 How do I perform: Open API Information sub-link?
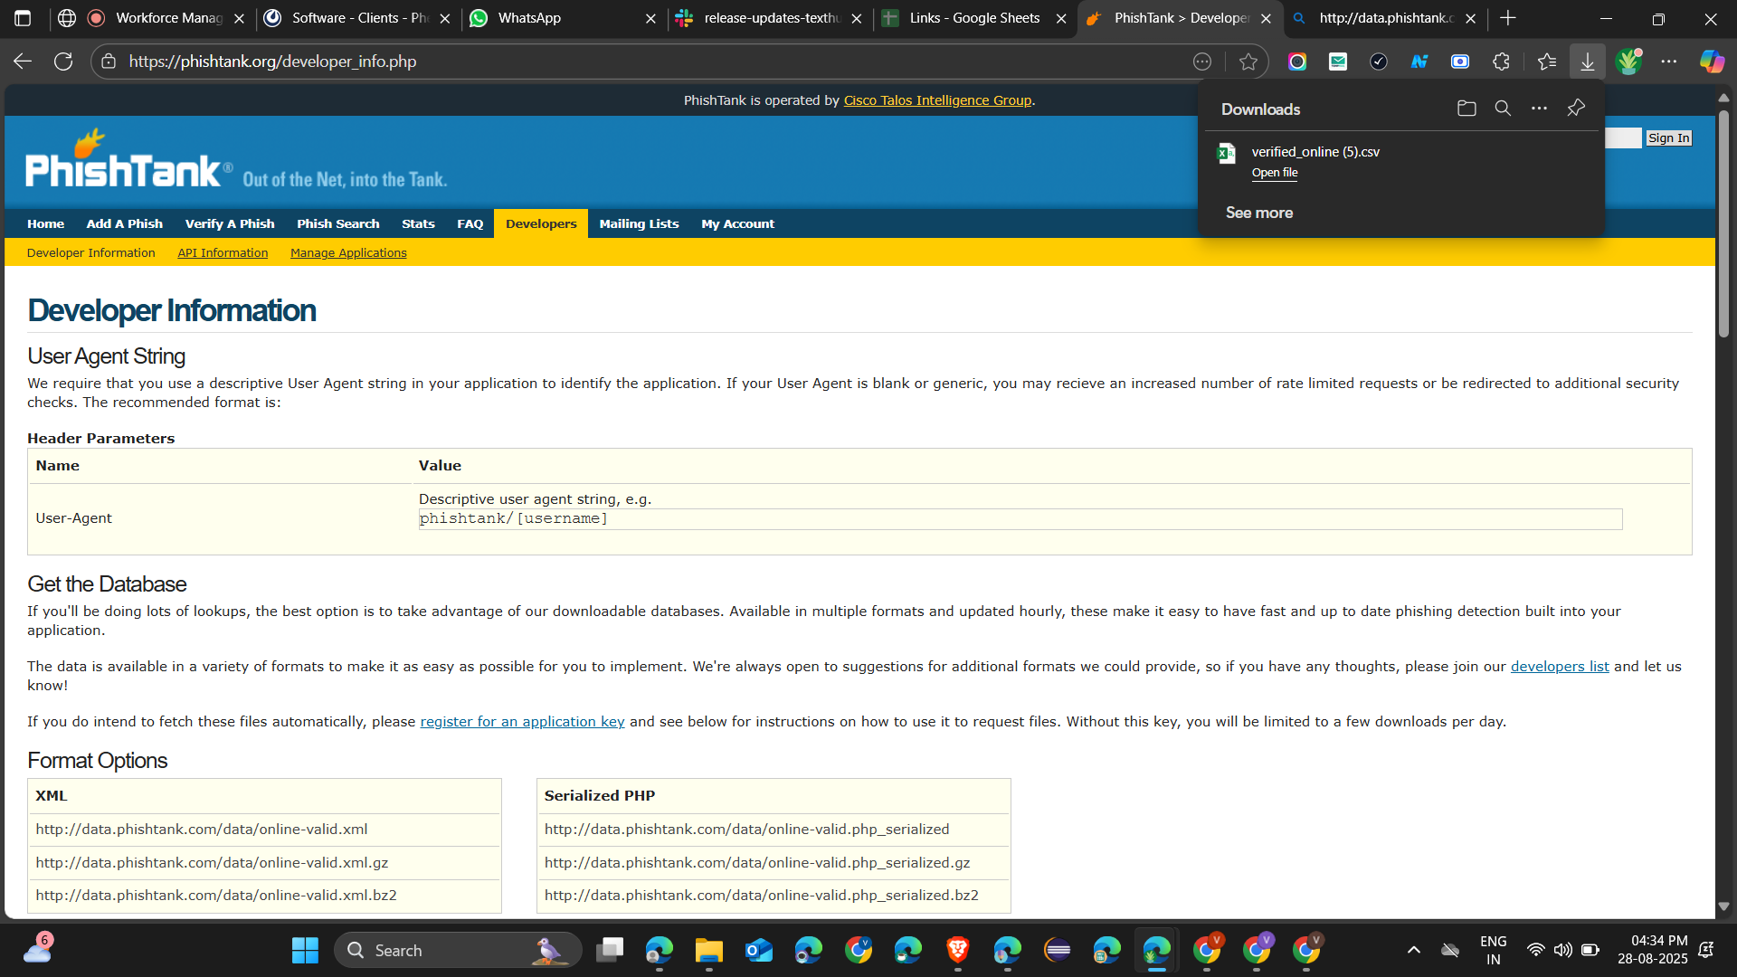(x=223, y=252)
